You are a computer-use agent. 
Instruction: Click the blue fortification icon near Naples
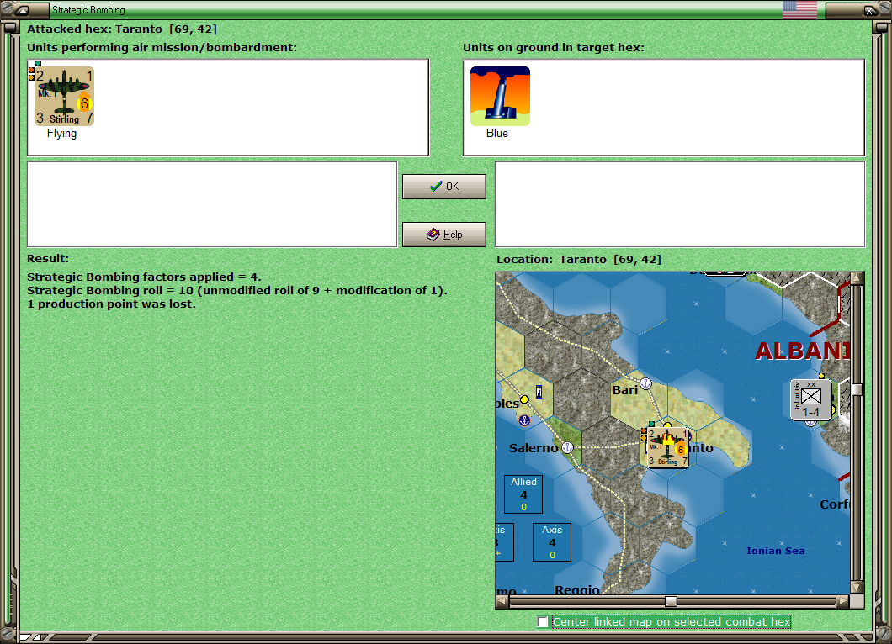click(x=537, y=392)
